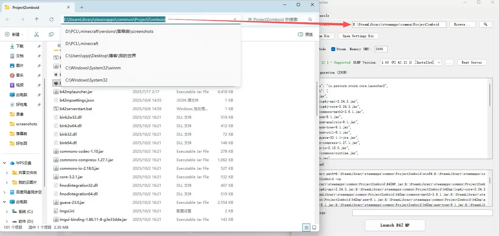Click the Launch B42 MP button
Viewport: 499px width, 236px height.
coord(395,225)
